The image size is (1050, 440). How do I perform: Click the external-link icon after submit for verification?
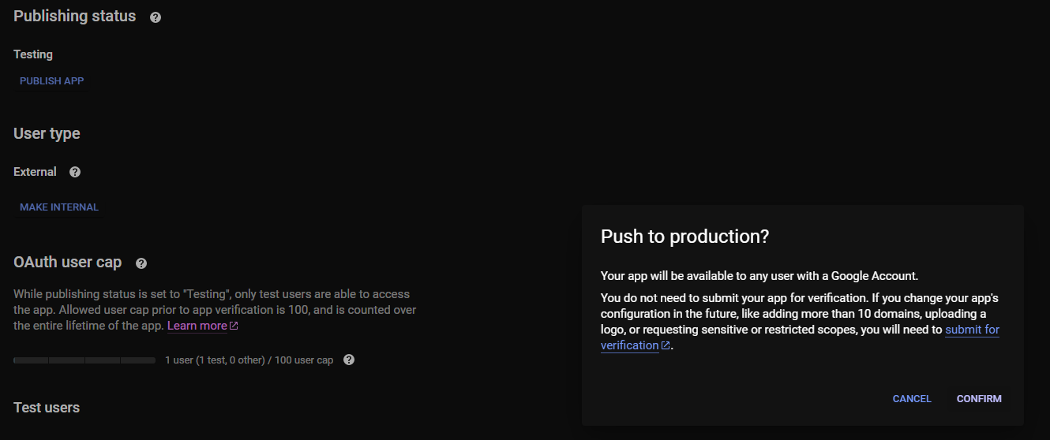click(x=666, y=346)
